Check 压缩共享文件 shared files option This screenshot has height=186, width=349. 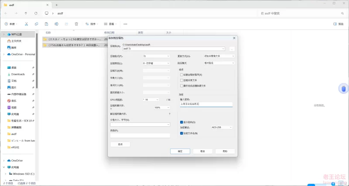[181, 80]
